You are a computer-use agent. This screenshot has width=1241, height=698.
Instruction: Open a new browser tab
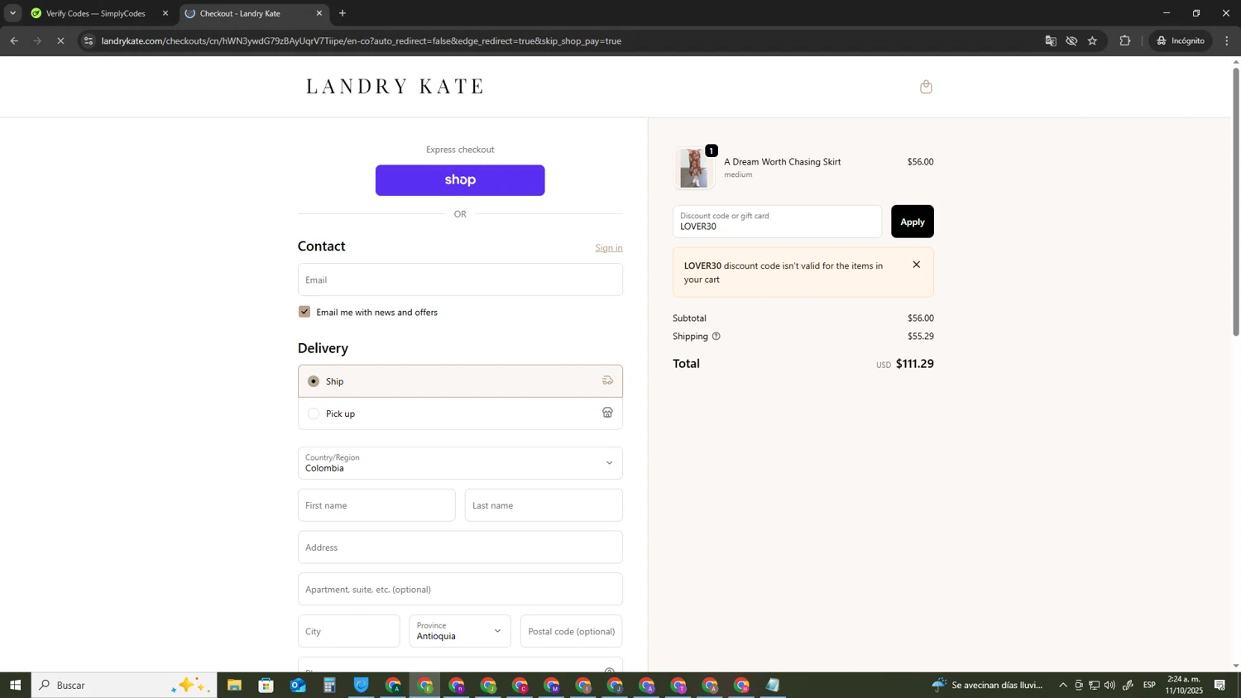tap(343, 13)
